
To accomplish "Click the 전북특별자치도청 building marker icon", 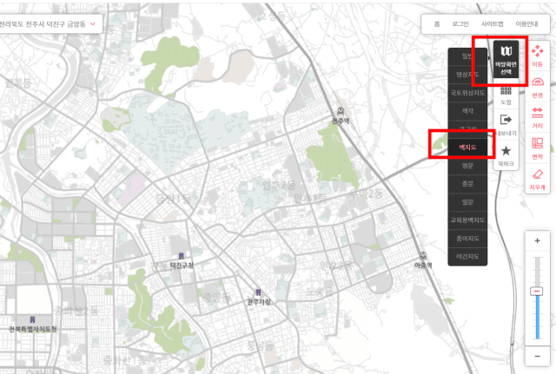I will [x=32, y=320].
